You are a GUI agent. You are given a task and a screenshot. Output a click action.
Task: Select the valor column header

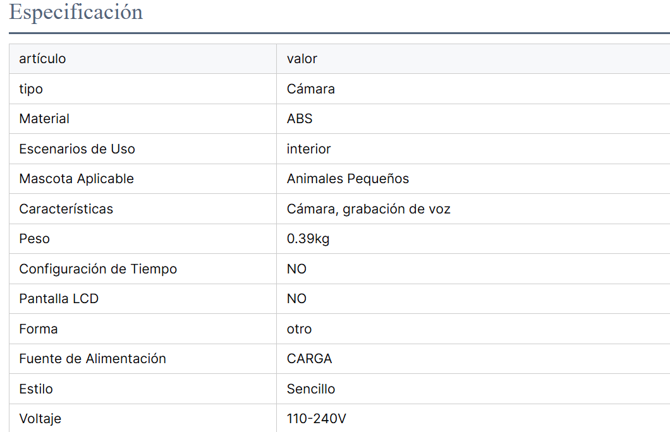click(302, 59)
